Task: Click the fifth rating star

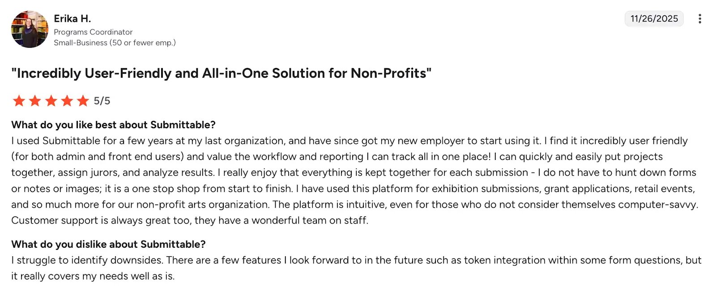Action: coord(83,101)
